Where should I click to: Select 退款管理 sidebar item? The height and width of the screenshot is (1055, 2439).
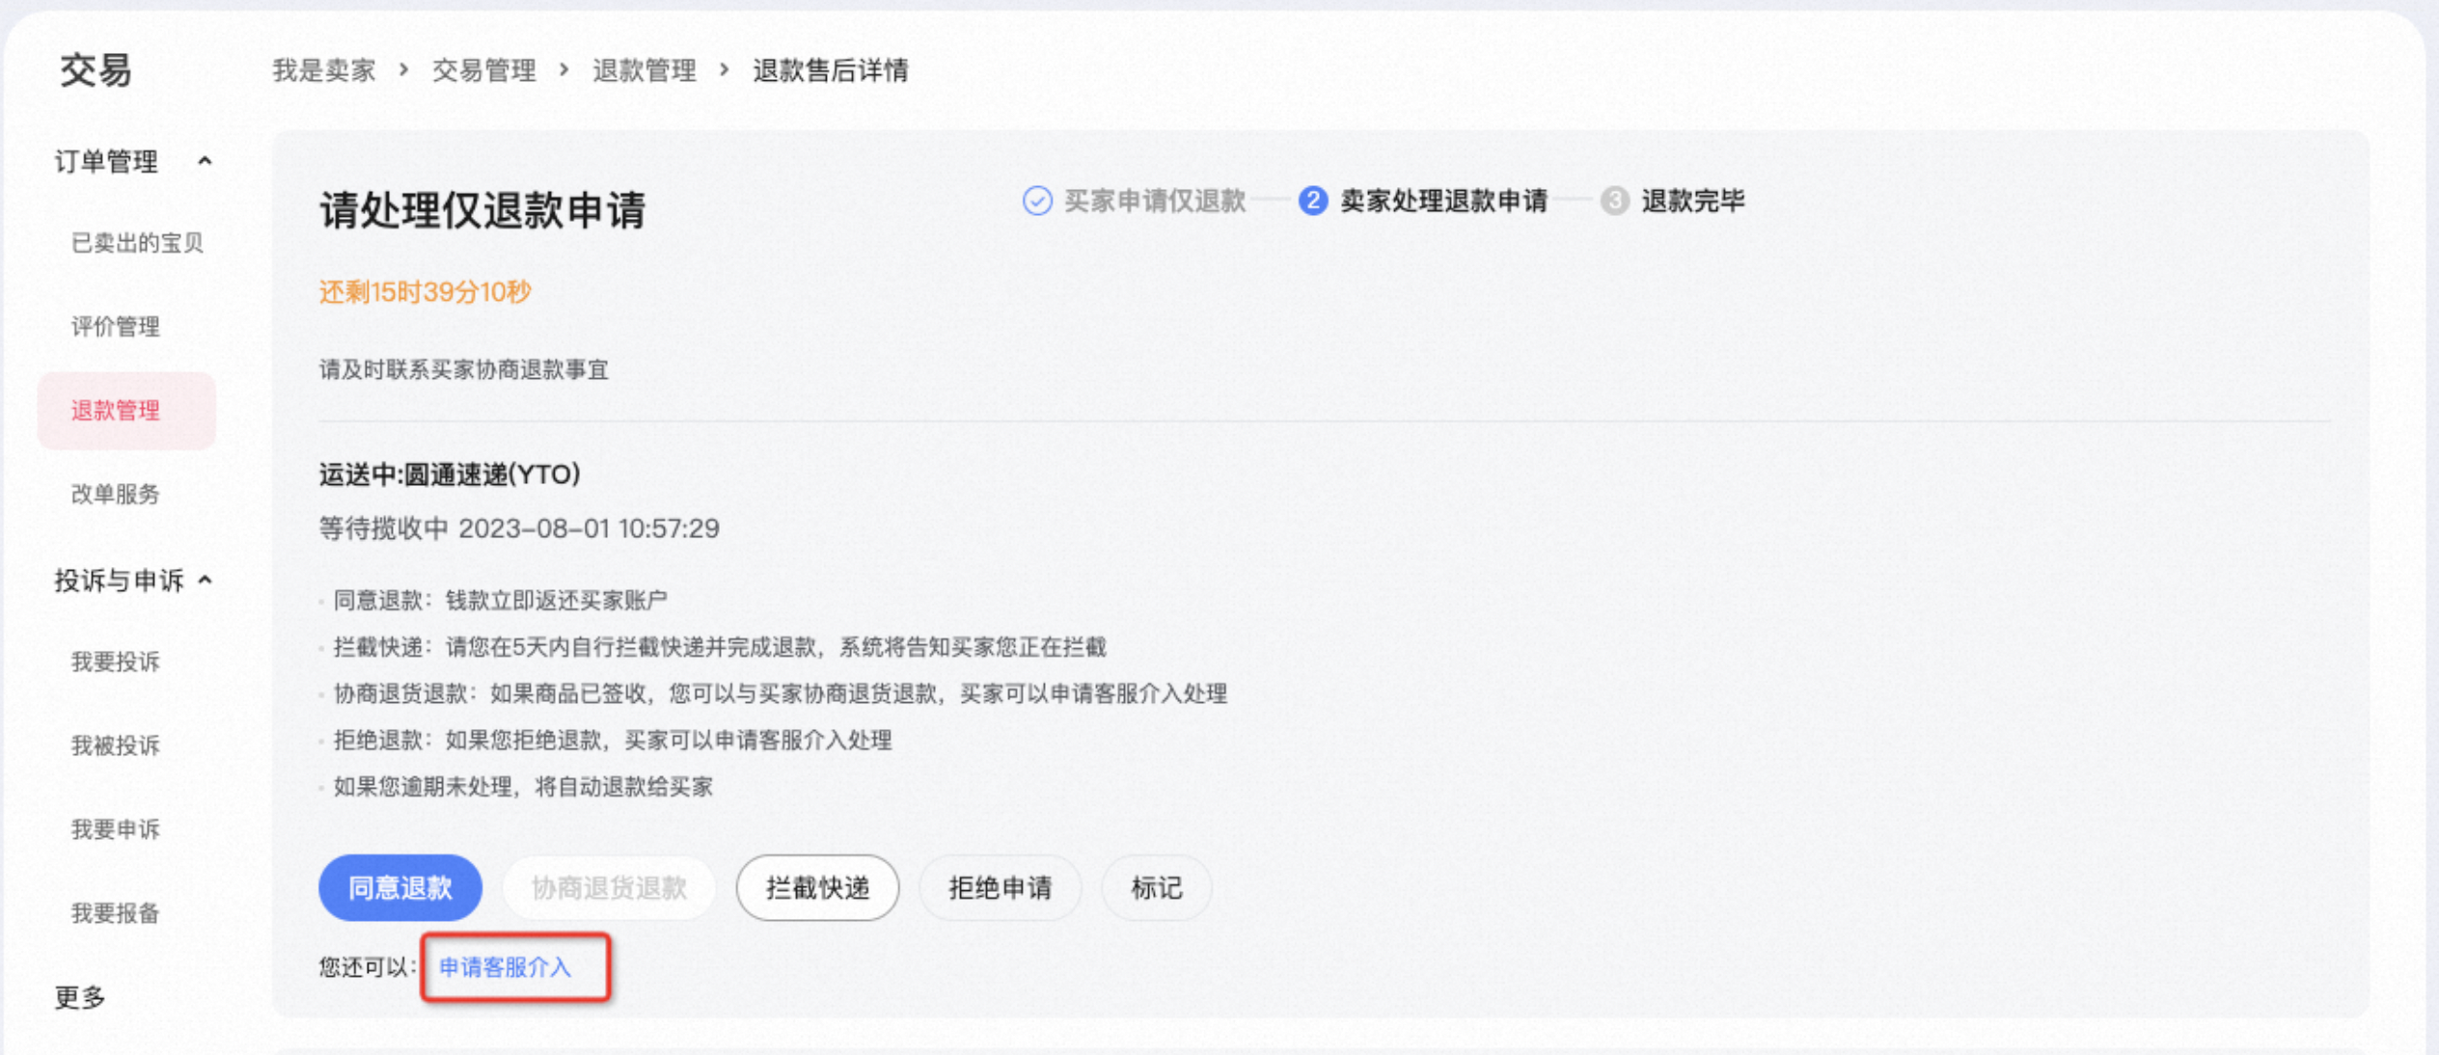click(126, 411)
